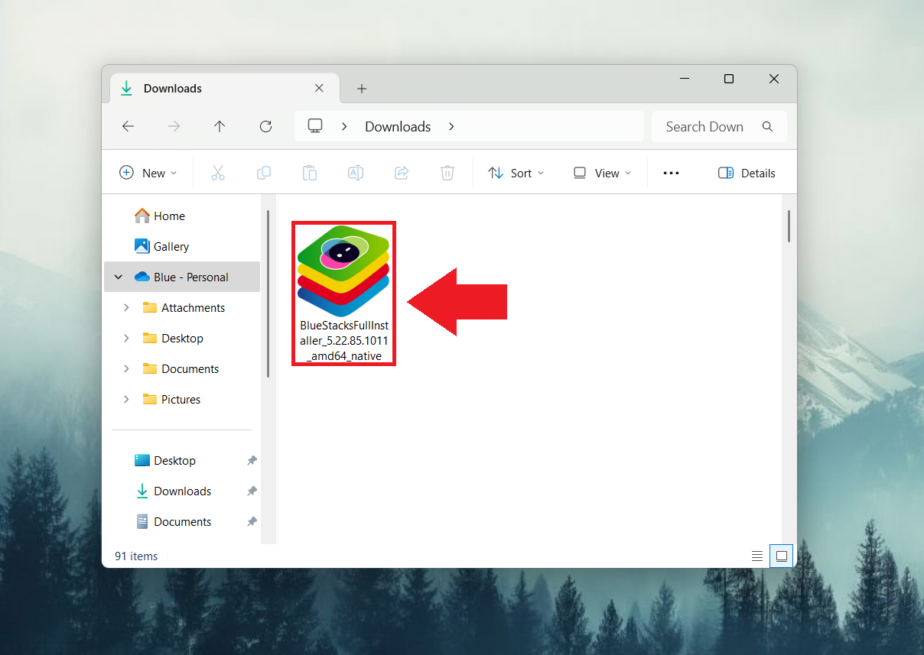Open a new Explorer tab
The height and width of the screenshot is (655, 924).
click(x=361, y=88)
